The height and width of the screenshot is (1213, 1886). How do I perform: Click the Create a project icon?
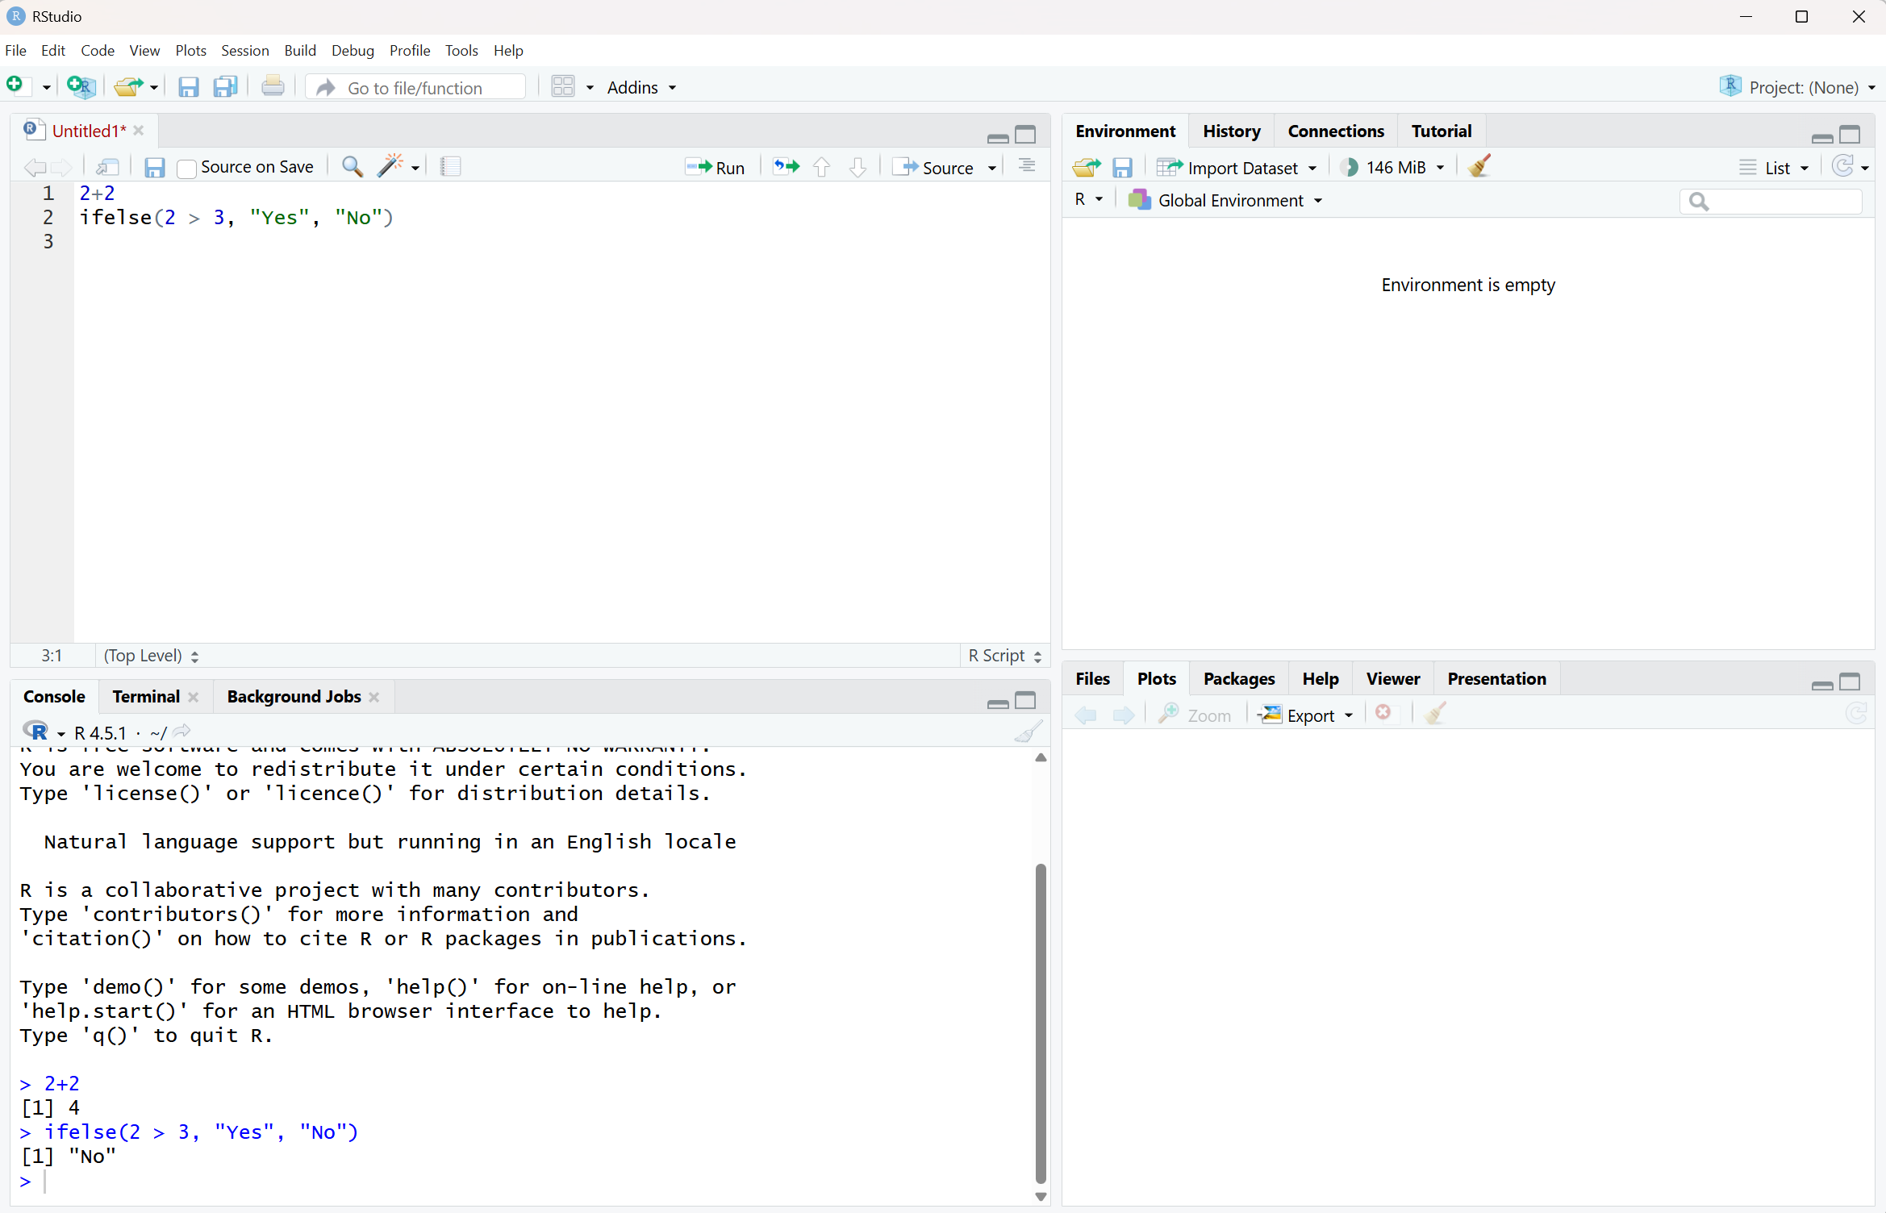click(81, 87)
